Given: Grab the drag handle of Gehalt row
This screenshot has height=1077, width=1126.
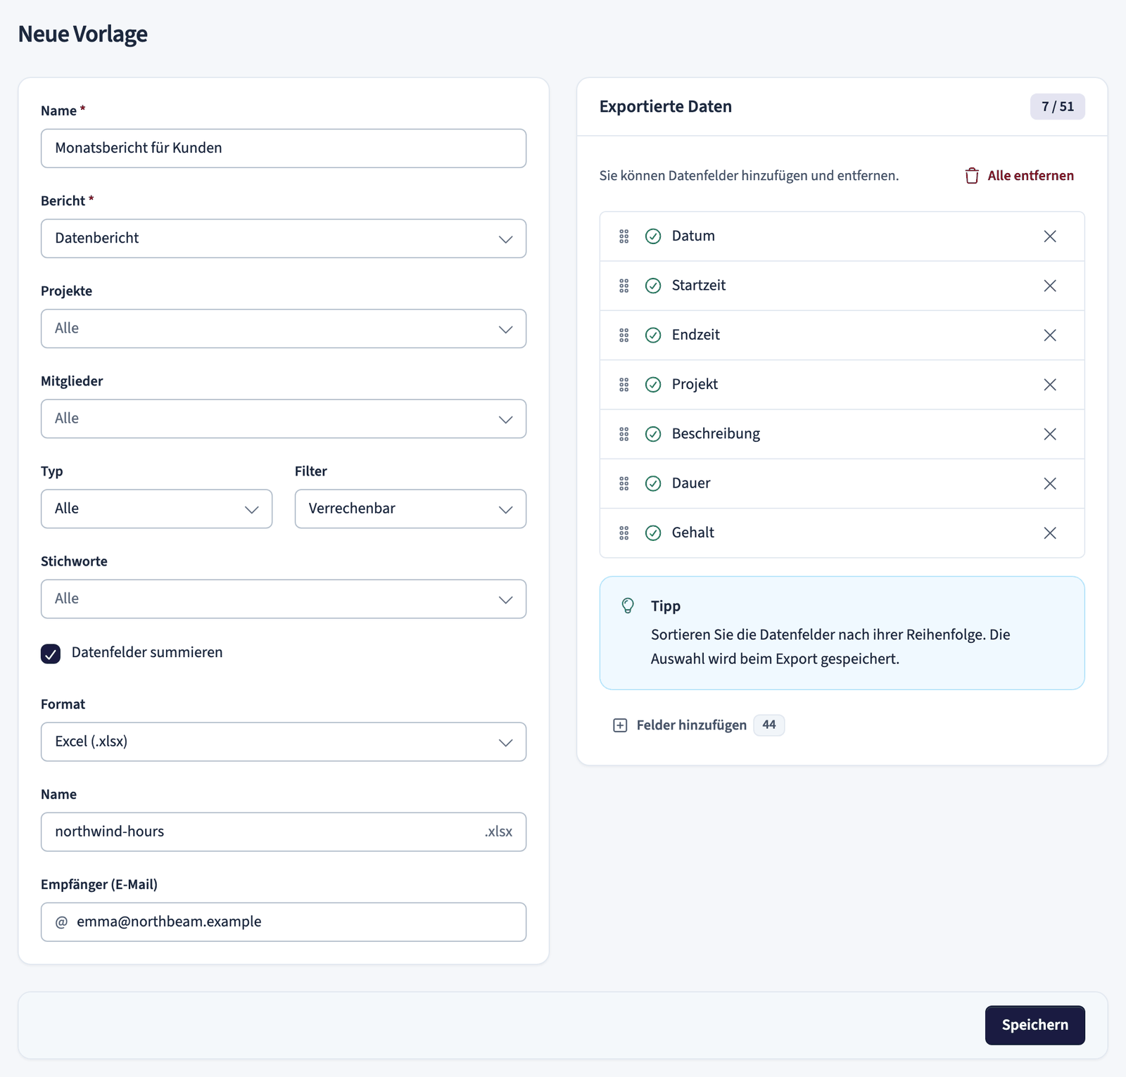Looking at the screenshot, I should [624, 533].
